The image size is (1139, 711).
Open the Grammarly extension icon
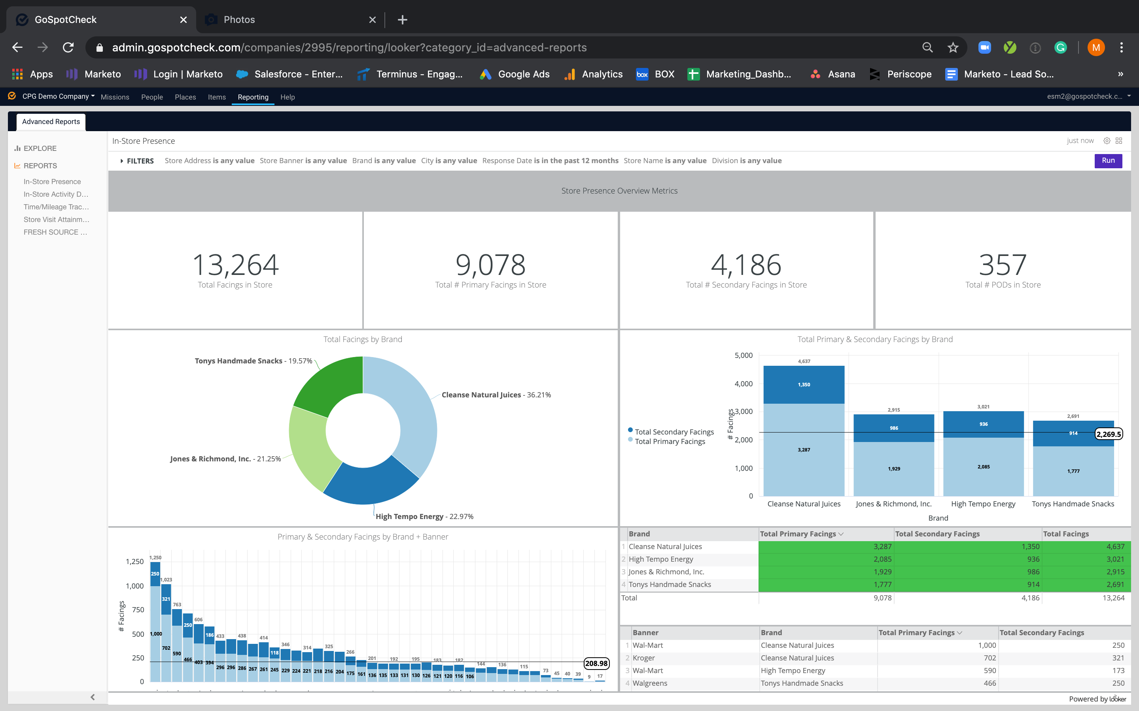point(1061,47)
